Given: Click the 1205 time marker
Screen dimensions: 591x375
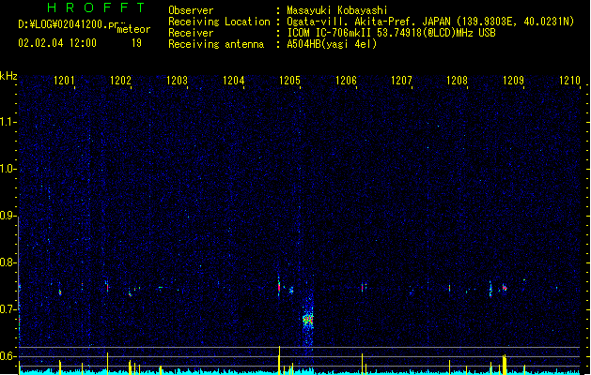Looking at the screenshot, I should (289, 80).
